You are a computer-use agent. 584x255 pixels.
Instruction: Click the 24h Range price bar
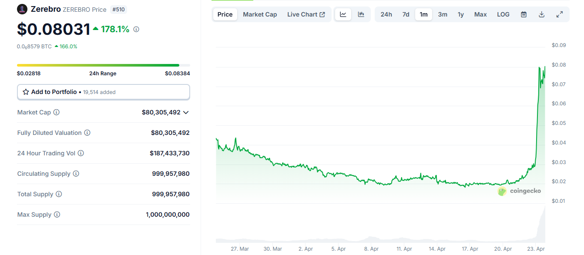(103, 64)
